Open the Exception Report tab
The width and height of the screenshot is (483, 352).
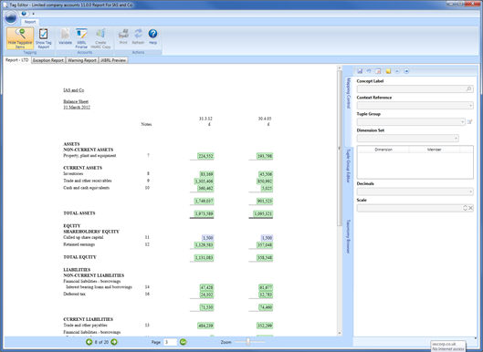coord(48,60)
